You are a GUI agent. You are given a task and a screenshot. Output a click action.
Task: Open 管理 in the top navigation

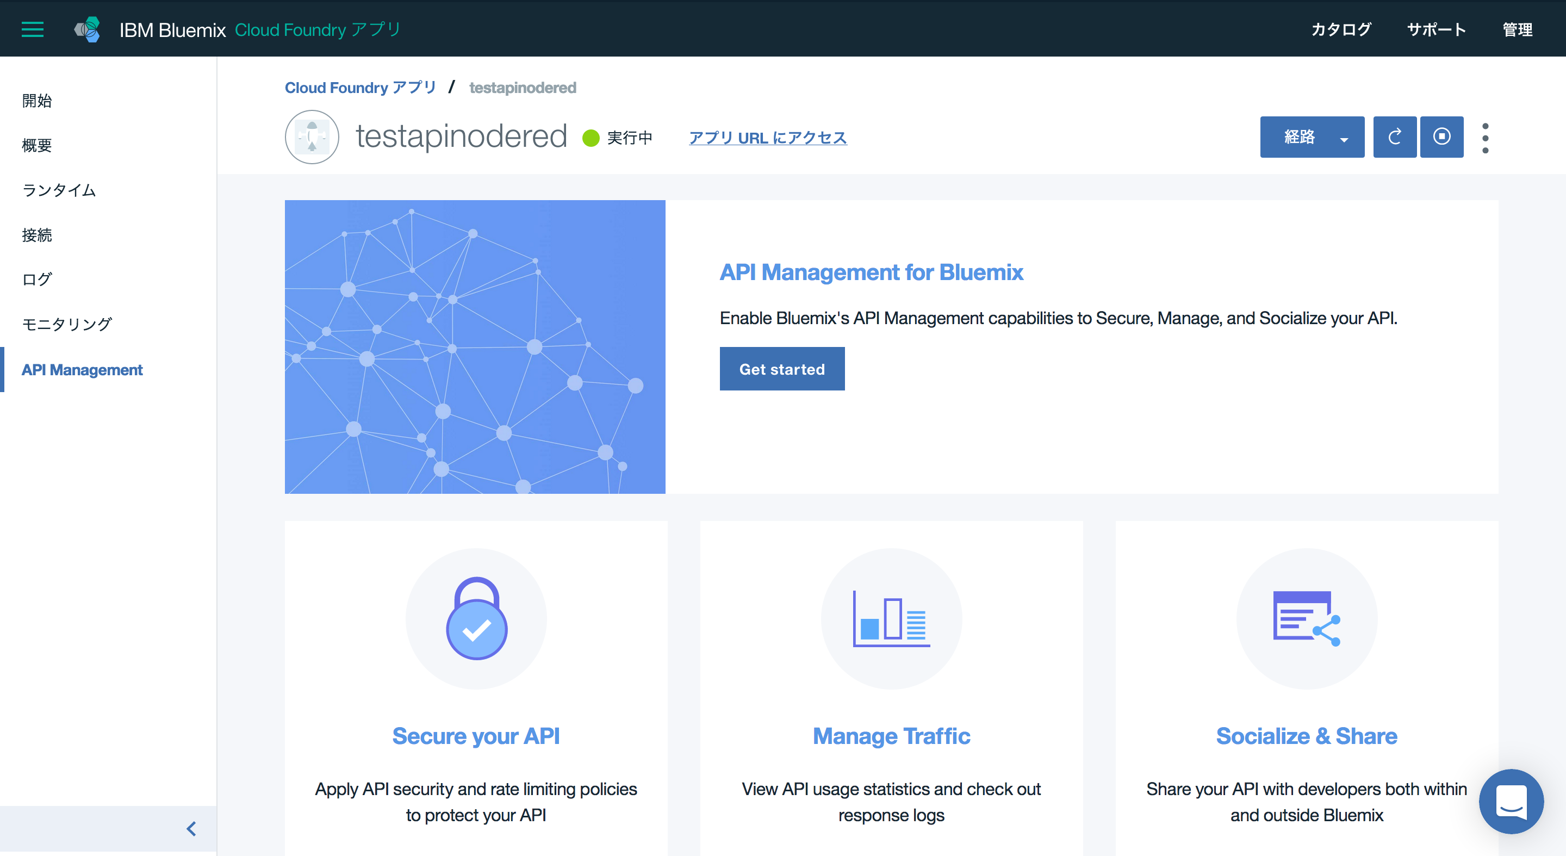tap(1518, 29)
